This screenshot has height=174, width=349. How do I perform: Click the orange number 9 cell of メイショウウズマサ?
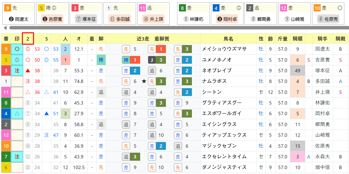coord(6,49)
